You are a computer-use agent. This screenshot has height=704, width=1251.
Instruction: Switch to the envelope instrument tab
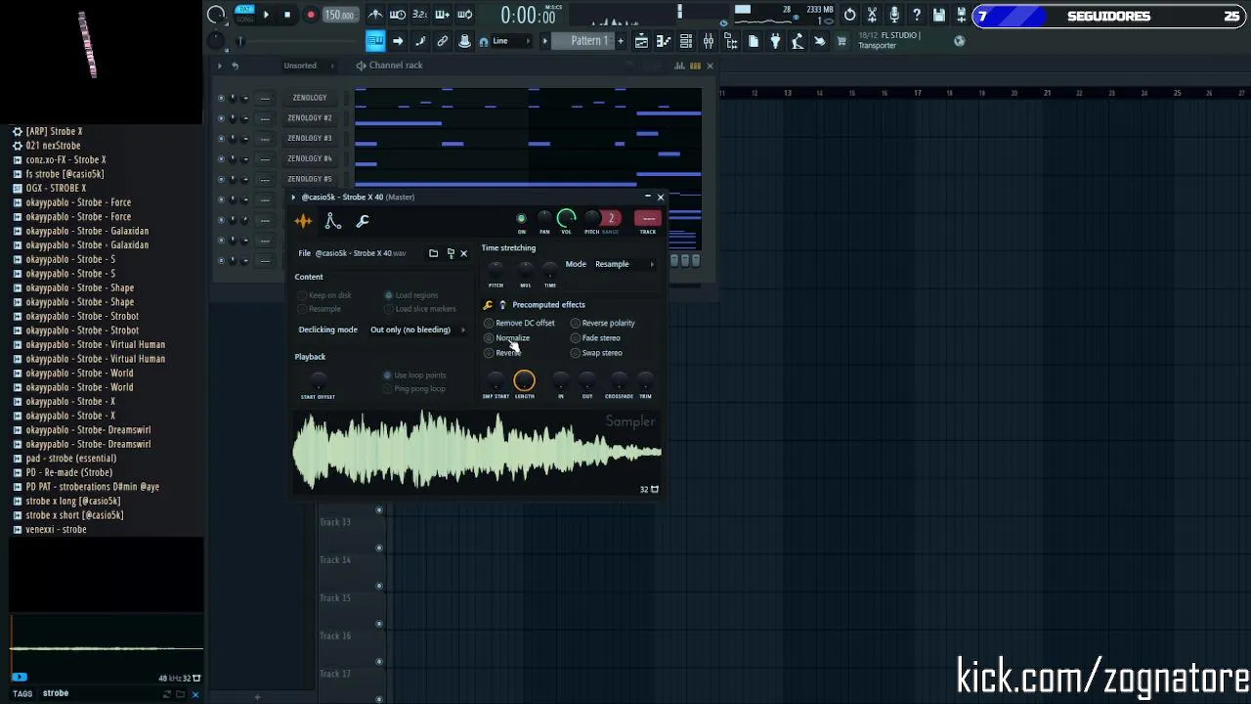333,222
